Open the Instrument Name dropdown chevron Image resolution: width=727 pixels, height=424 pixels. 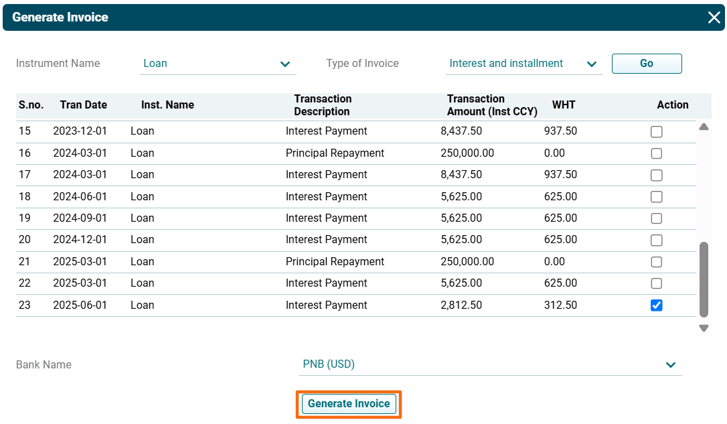(x=286, y=64)
